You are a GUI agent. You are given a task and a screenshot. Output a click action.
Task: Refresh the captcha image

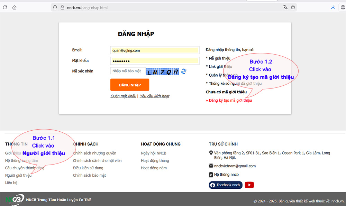click(x=184, y=71)
